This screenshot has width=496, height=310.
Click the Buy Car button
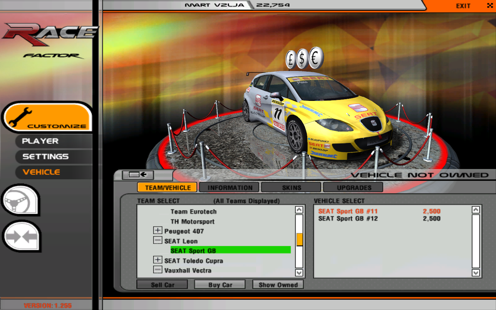tap(220, 285)
